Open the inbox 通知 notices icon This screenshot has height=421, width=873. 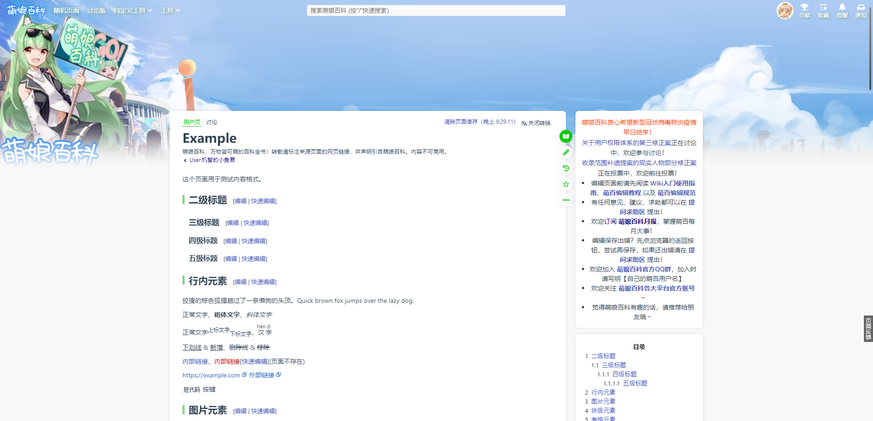coord(861,10)
